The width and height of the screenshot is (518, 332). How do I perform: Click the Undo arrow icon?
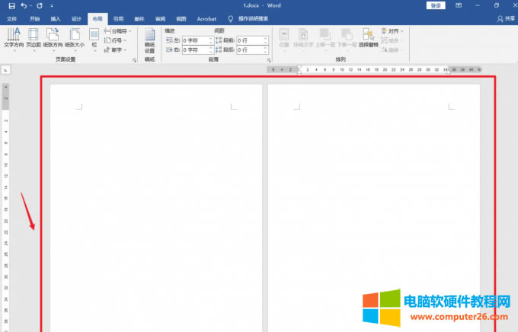pyautogui.click(x=24, y=5)
